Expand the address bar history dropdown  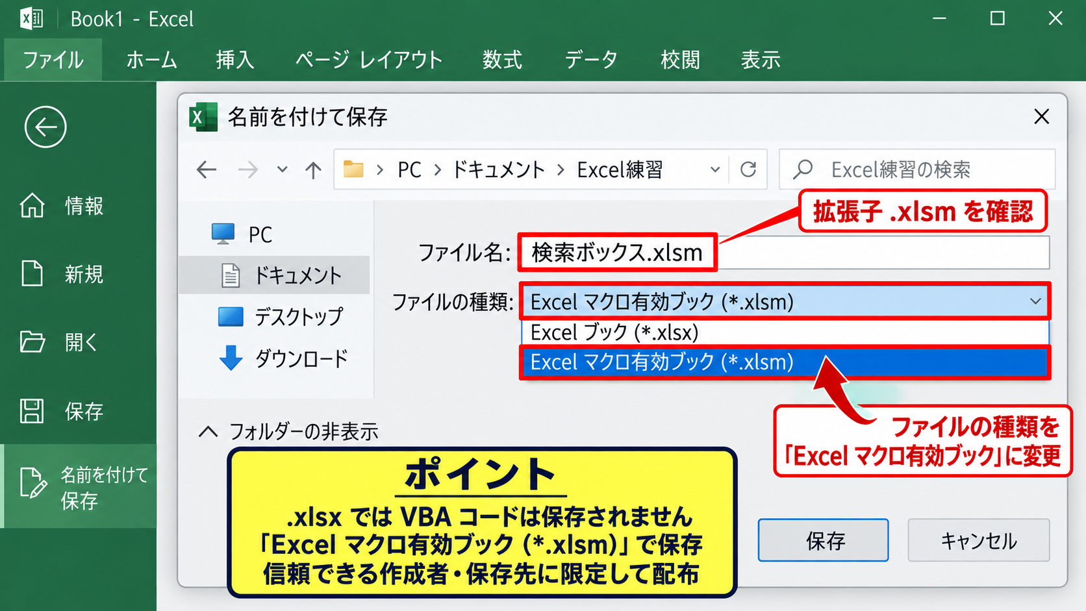[715, 169]
